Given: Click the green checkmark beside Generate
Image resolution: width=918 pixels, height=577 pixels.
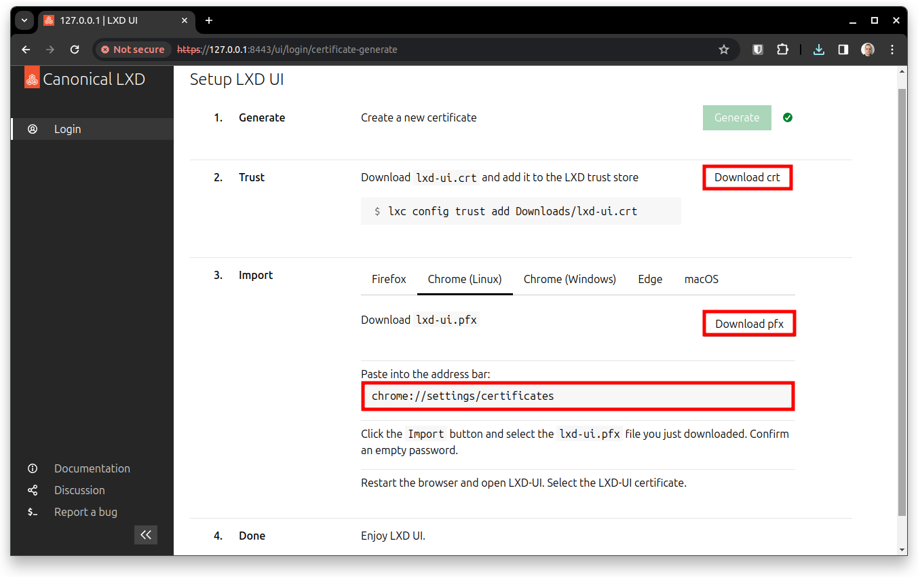Looking at the screenshot, I should tap(787, 117).
